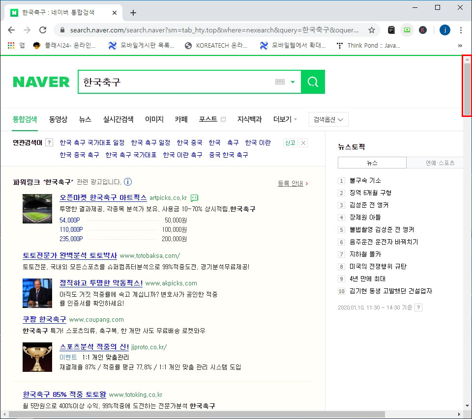472x419 pixels.
Task: Click the power link info icon
Action: [128, 182]
